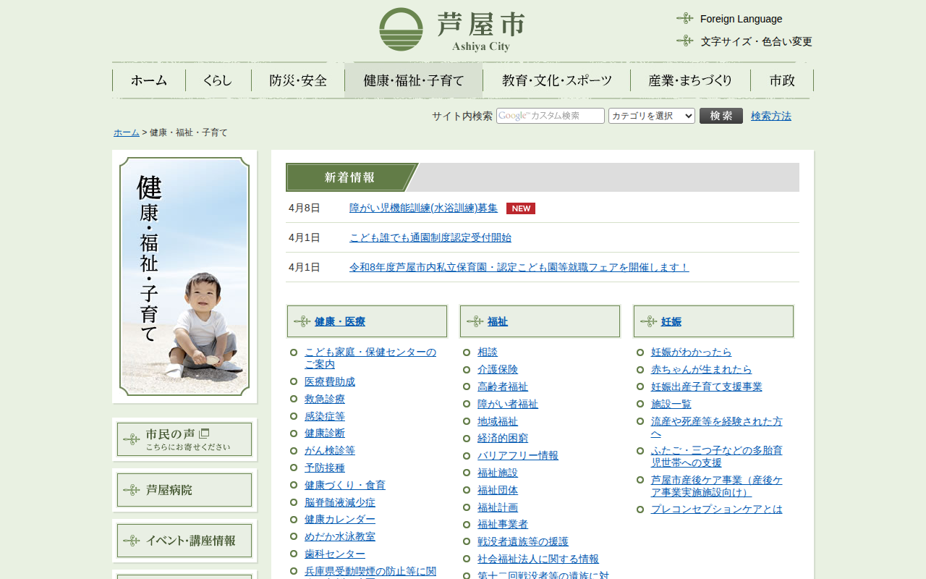
Task: Open こども誰でも通園制度認定受付開始 news link
Action: (430, 237)
